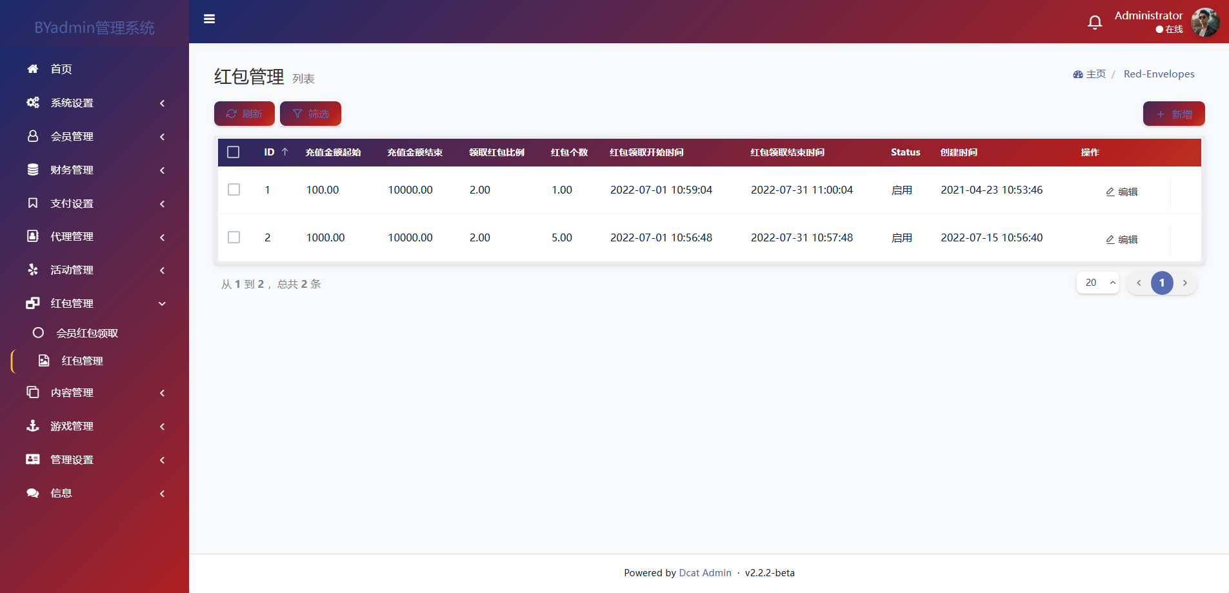Image resolution: width=1229 pixels, height=593 pixels.
Task: Click the chat bubbles icon for 信息
Action: pyautogui.click(x=33, y=493)
